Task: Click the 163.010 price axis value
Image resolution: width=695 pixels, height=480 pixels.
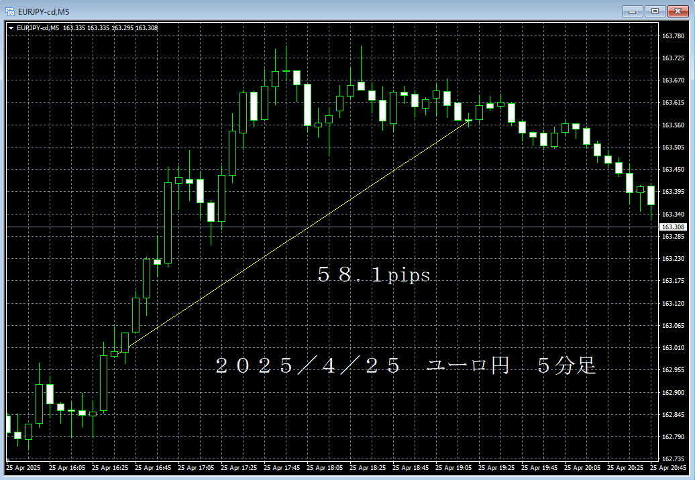Action: (673, 348)
